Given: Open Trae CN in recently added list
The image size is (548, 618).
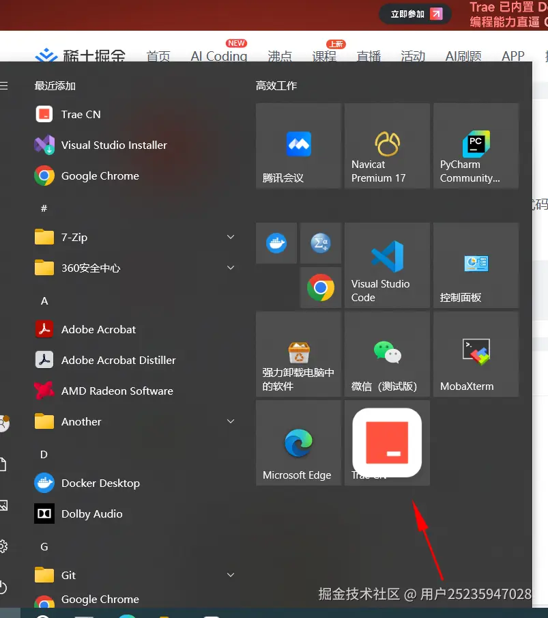Looking at the screenshot, I should (x=81, y=114).
